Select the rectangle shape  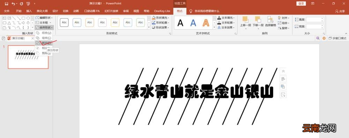[23, 18]
